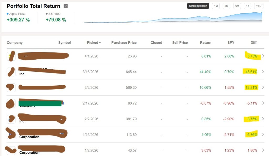This screenshot has width=269, height=156.
Task: Expand the row chevron for the 1/15/2026 holding
Action: click(x=263, y=134)
